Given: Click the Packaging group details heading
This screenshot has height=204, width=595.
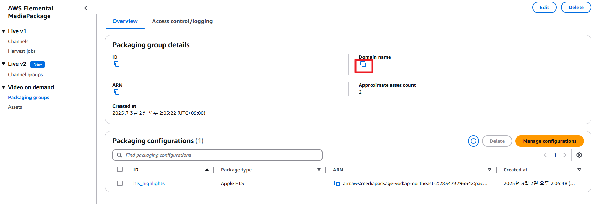Looking at the screenshot, I should point(151,45).
